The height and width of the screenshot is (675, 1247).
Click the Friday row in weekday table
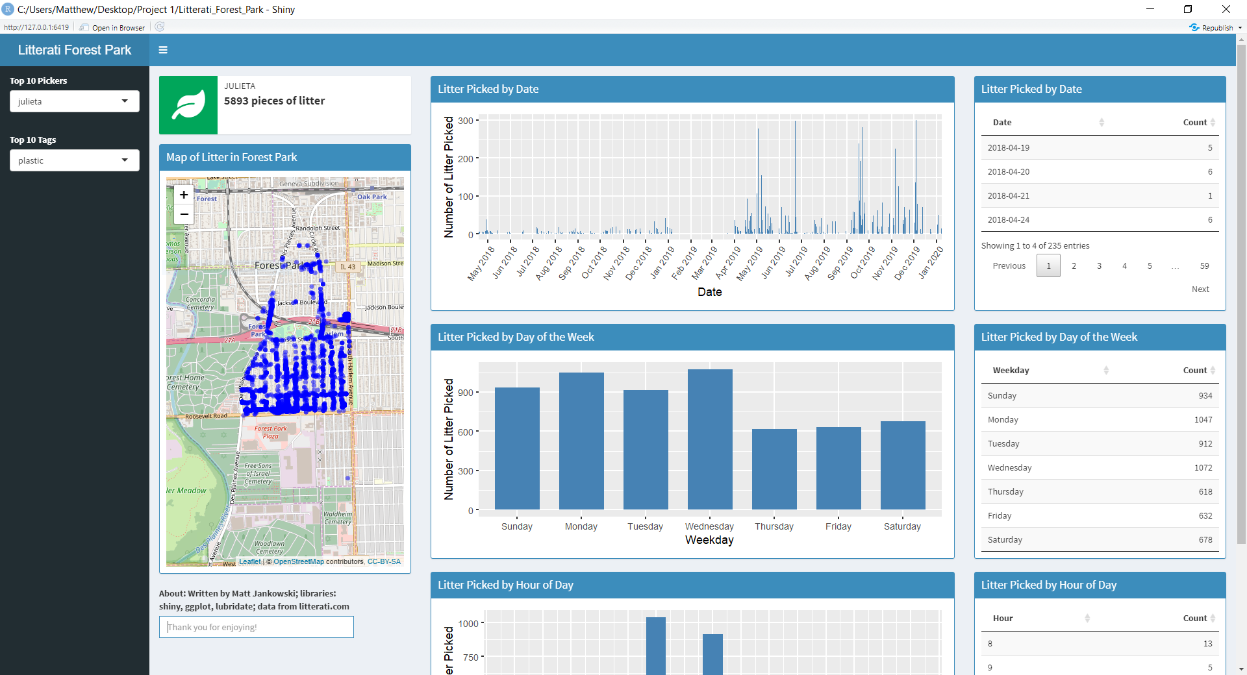coord(1100,516)
